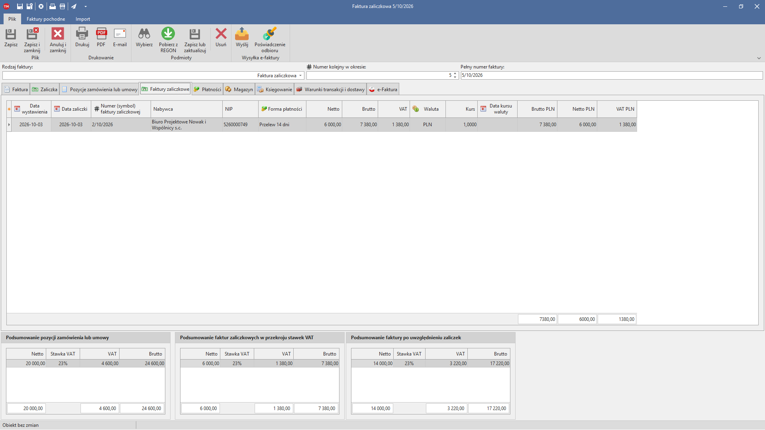Image resolution: width=765 pixels, height=430 pixels.
Task: Collapse the ribbon using the chevron
Action: pyautogui.click(x=759, y=58)
